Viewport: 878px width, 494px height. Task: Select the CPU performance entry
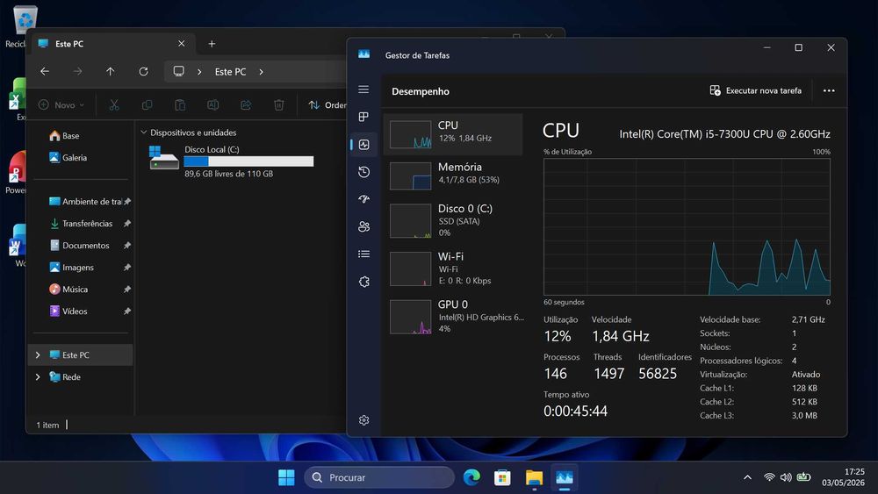pyautogui.click(x=454, y=134)
